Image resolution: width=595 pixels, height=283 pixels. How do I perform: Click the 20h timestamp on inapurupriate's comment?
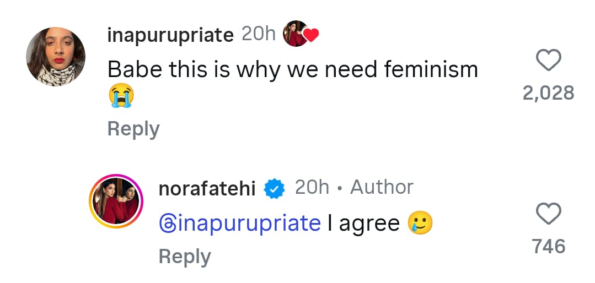(x=259, y=34)
